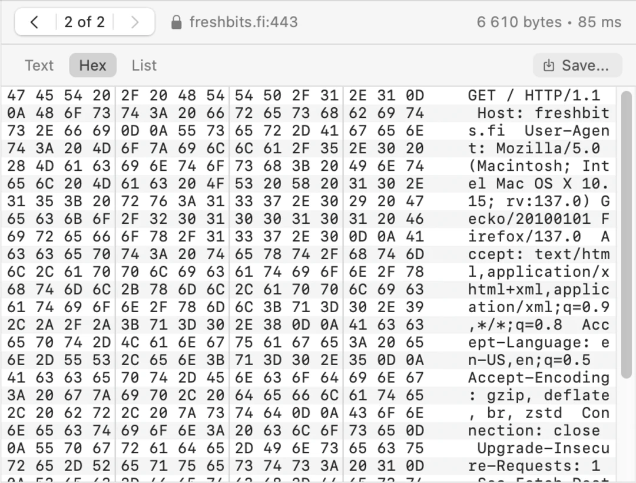Click the lock icon beside freshbits.fi

pyautogui.click(x=175, y=22)
